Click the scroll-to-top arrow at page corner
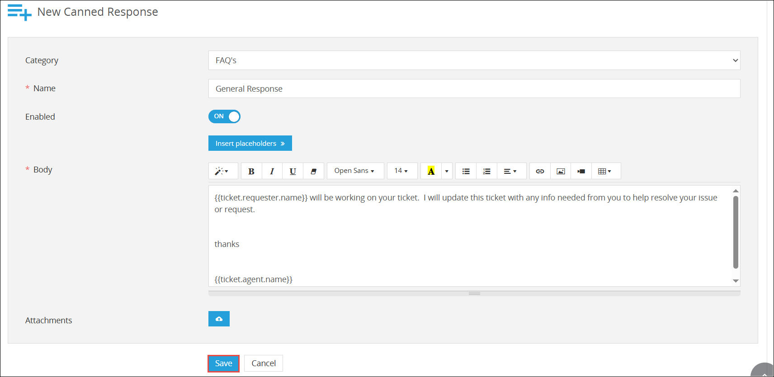 pyautogui.click(x=763, y=371)
